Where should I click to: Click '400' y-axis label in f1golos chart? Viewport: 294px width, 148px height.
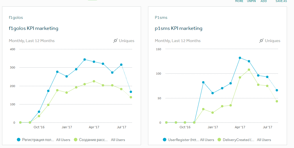[x=12, y=49]
